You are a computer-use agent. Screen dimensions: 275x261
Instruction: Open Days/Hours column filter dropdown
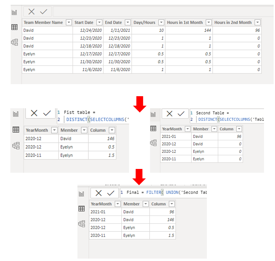coord(161,22)
